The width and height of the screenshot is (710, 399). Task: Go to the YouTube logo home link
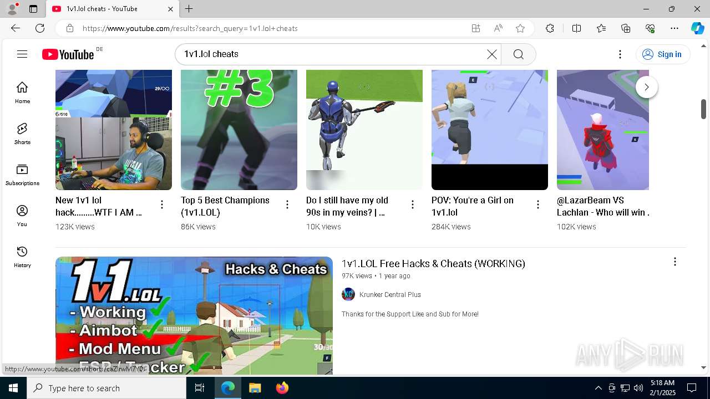68,54
